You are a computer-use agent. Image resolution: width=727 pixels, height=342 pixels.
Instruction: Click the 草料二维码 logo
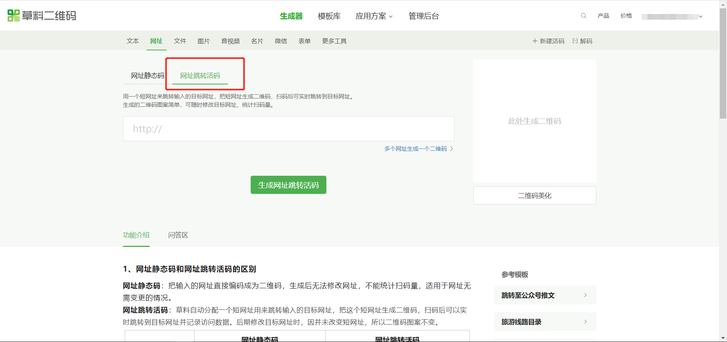tap(42, 16)
